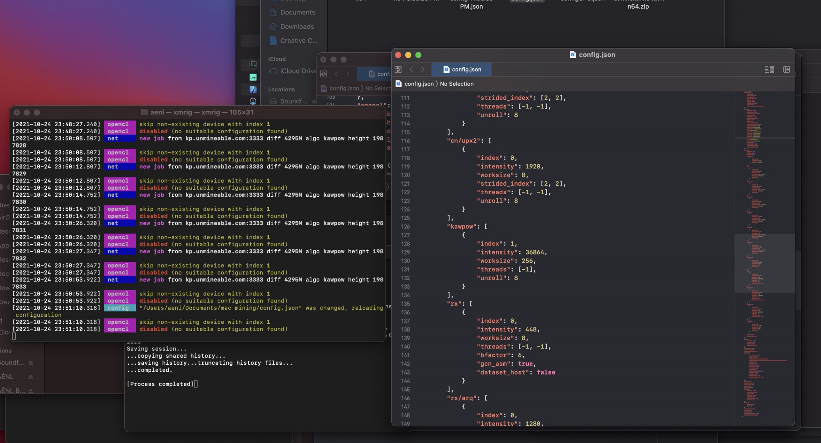
Task: Select ÄENL volume in left sidebar
Action: pyautogui.click(x=7, y=377)
